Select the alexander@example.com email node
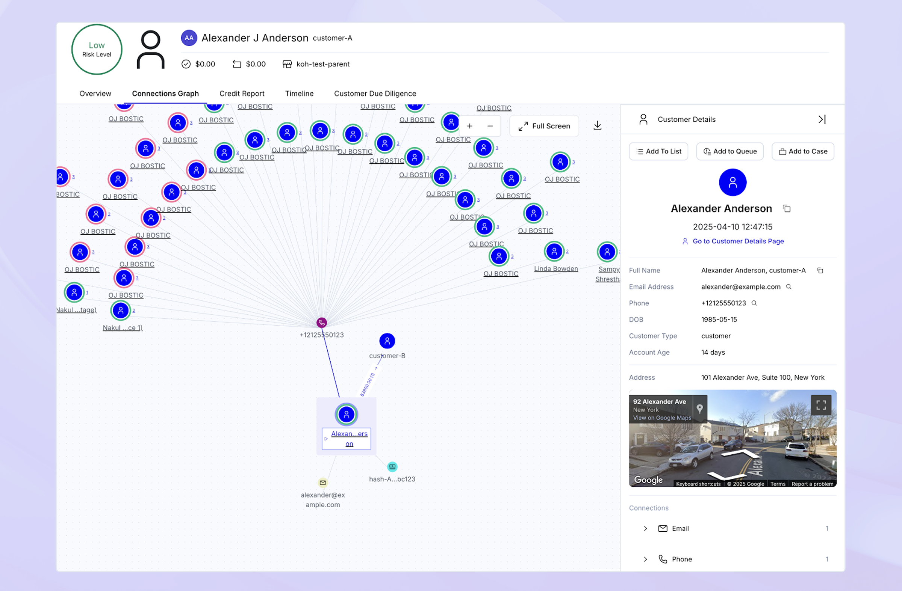902x591 pixels. pos(322,483)
